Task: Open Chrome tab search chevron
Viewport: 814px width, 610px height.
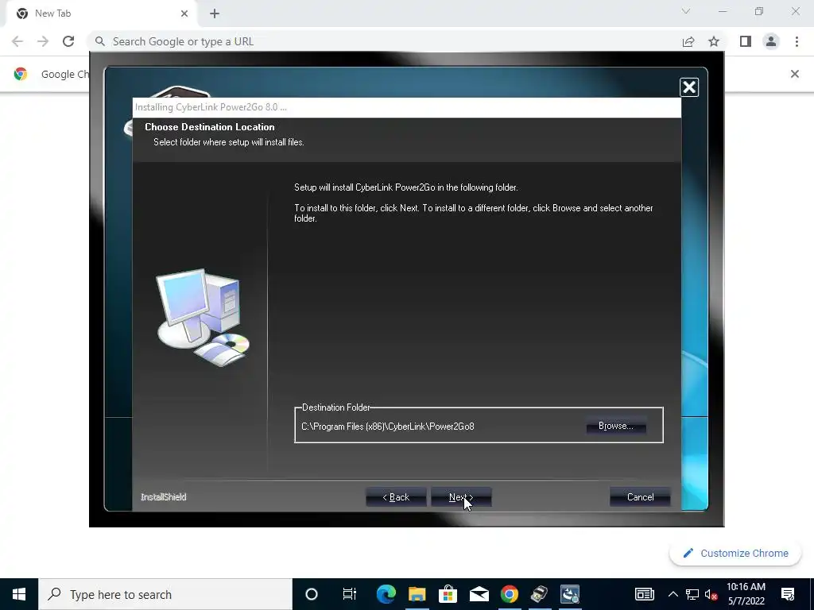Action: click(x=686, y=11)
